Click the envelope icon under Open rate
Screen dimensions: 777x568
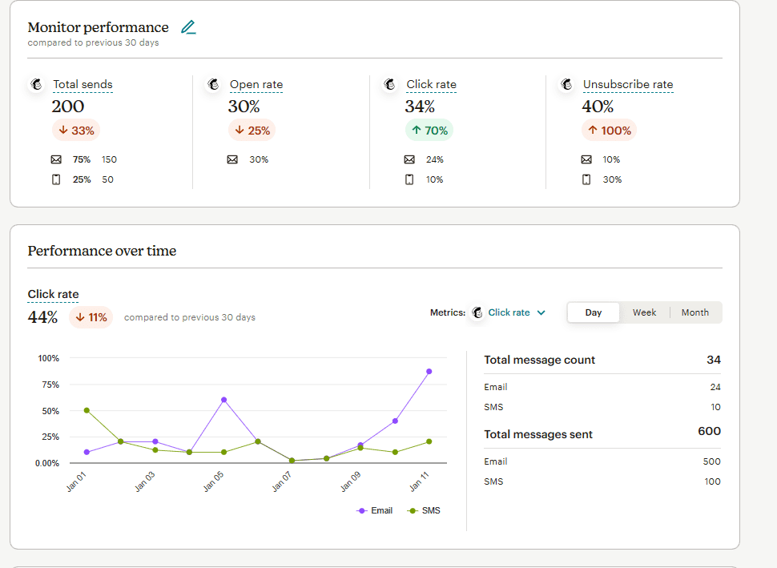click(x=232, y=159)
